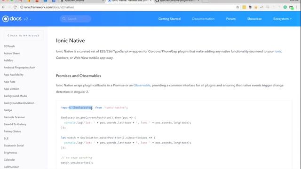Image resolution: width=301 pixels, height=169 pixels.
Task: Click the yellow extension icon beside bookmark star
Action: 244,7
